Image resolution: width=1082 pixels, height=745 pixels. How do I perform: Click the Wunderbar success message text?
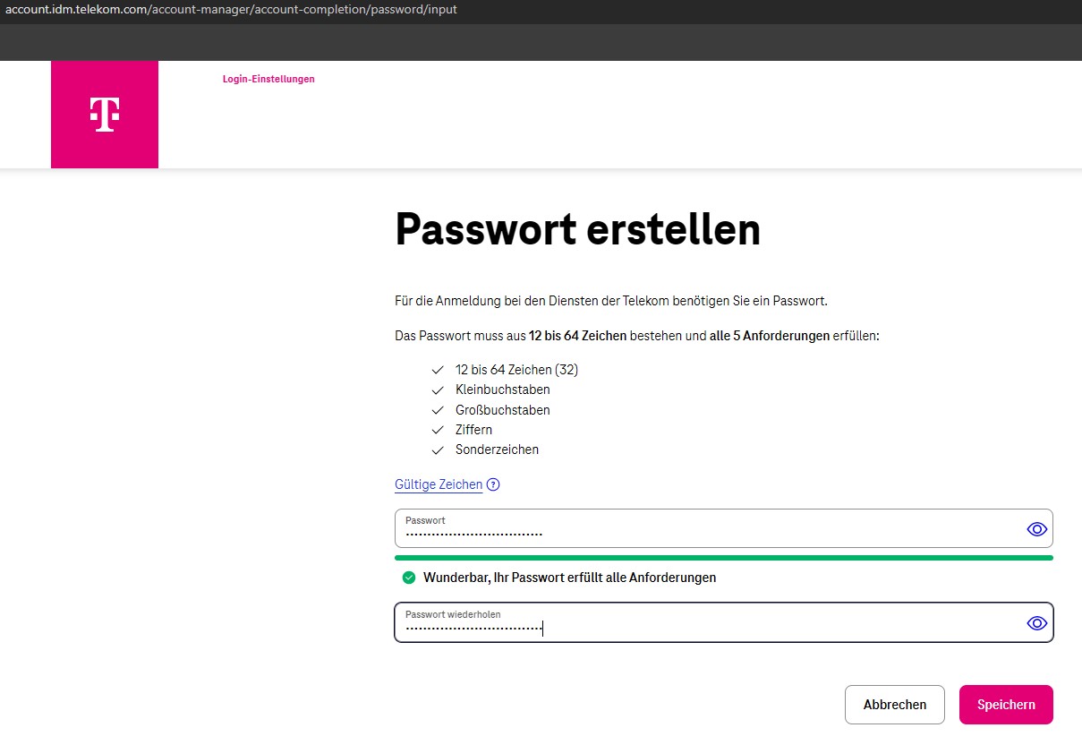click(x=569, y=578)
